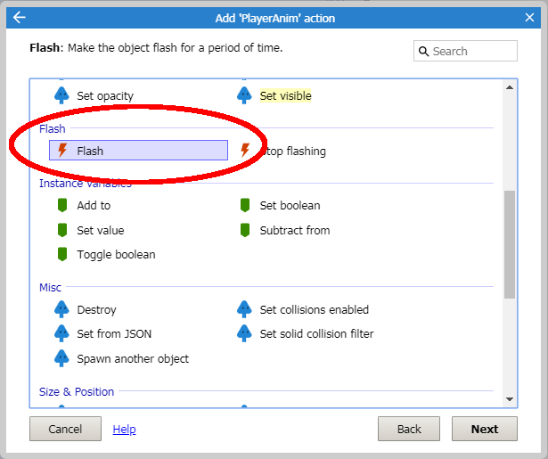Select the Set opacity action
The width and height of the screenshot is (548, 459).
(x=104, y=95)
